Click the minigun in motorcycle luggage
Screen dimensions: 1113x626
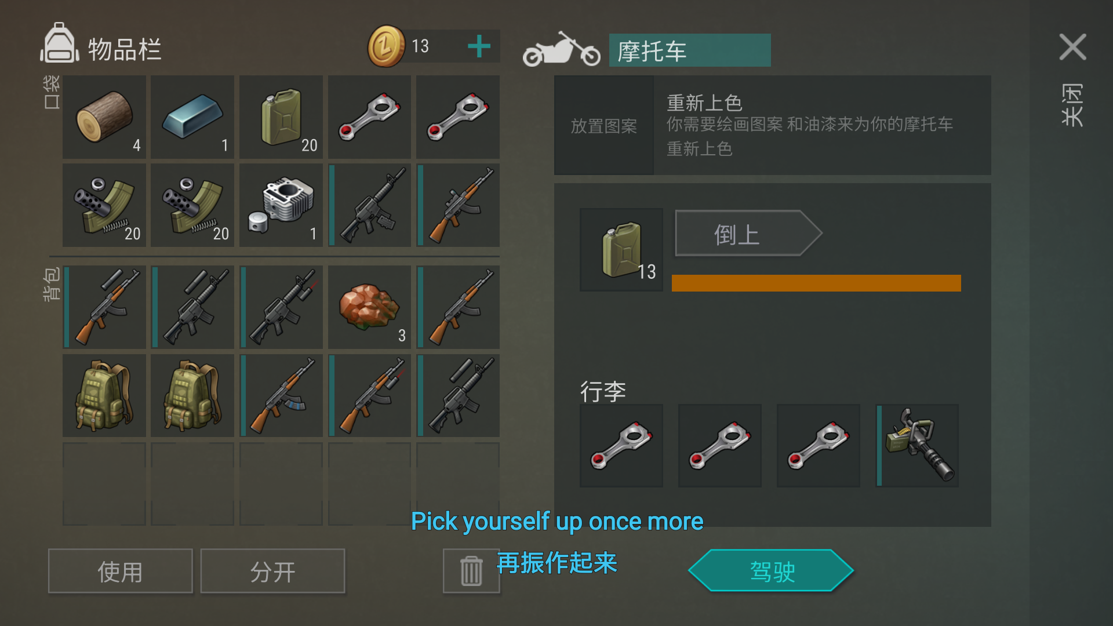(917, 446)
